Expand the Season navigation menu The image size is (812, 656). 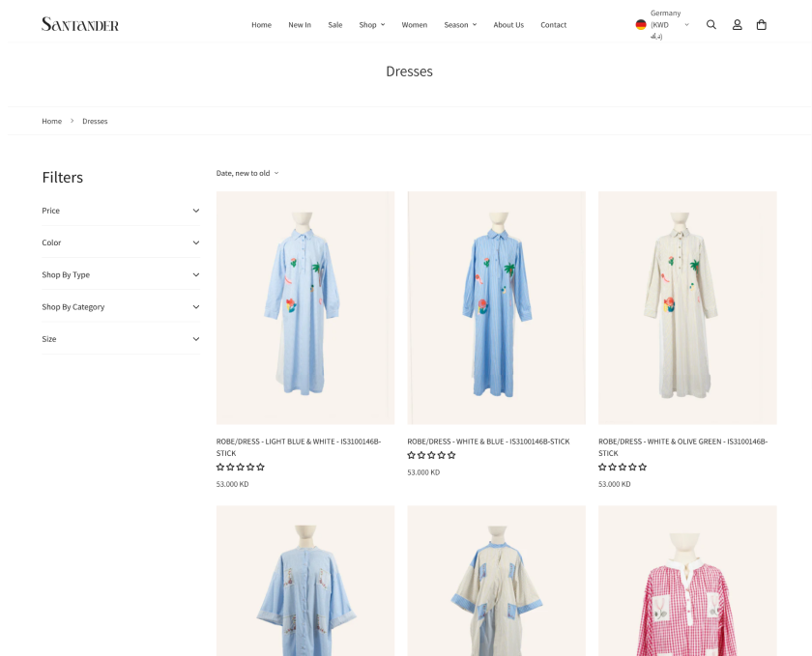(460, 24)
